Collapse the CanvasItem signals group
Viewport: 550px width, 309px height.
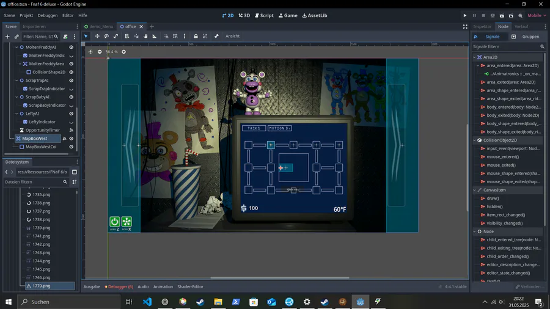pos(474,190)
